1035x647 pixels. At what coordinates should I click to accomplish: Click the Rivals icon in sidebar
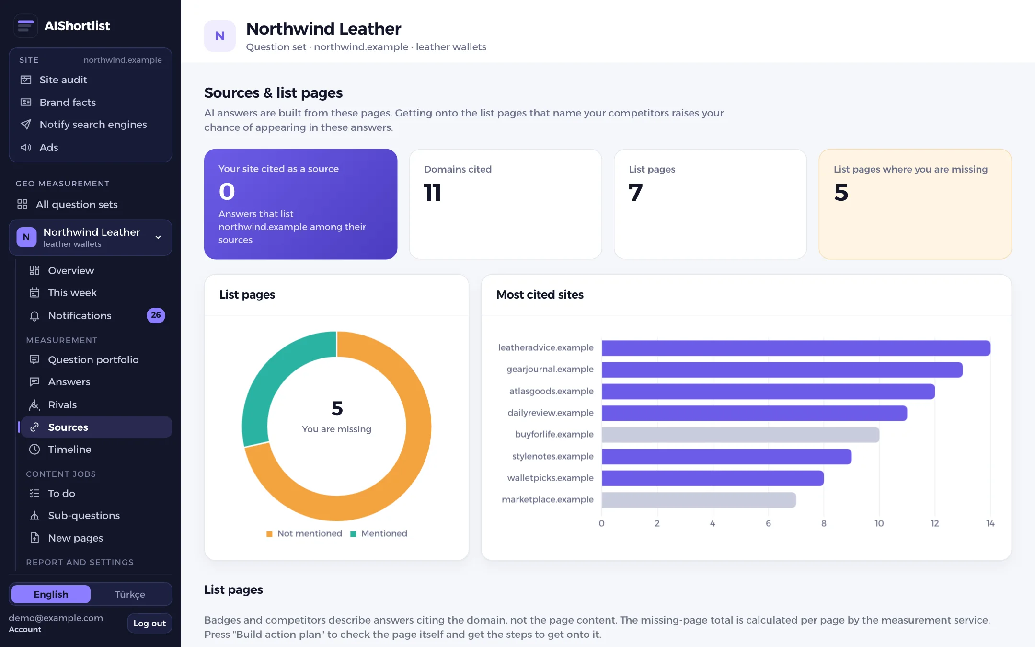pos(34,405)
